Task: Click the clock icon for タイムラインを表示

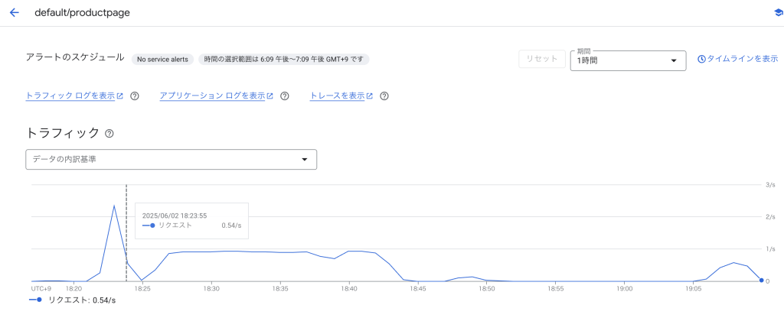Action: [x=701, y=59]
